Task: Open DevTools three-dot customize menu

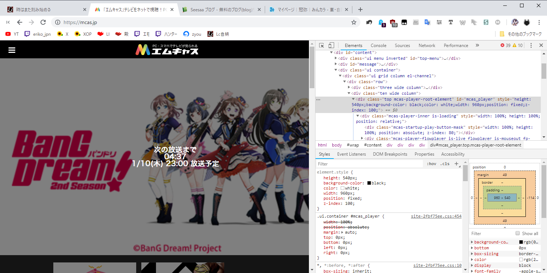Action: [531, 46]
